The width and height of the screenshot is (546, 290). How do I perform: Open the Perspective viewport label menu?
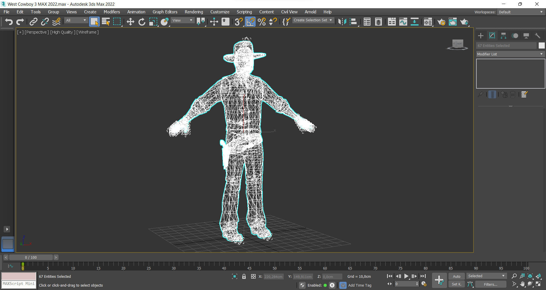pos(37,32)
